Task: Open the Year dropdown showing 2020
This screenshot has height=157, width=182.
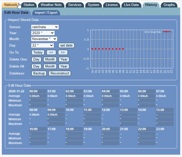Action: pos(43,33)
